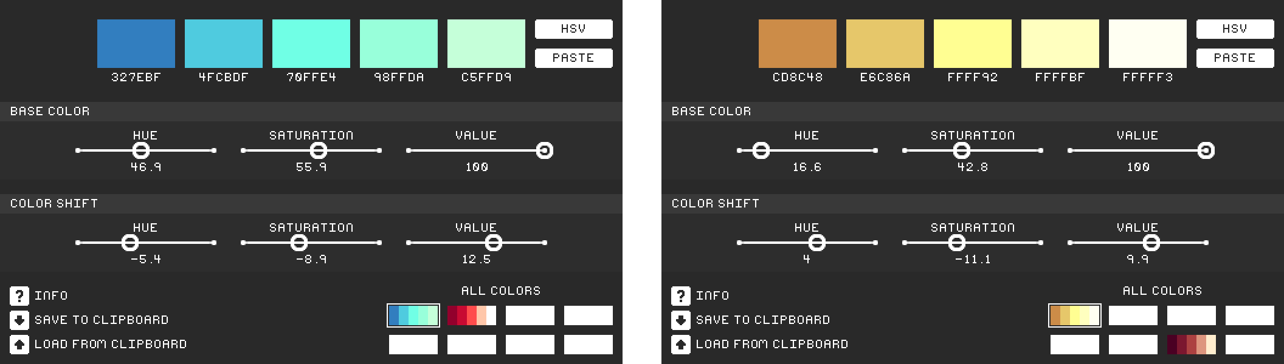Toggle the HSV mode button in right panel
The image size is (1284, 364).
click(x=1235, y=29)
